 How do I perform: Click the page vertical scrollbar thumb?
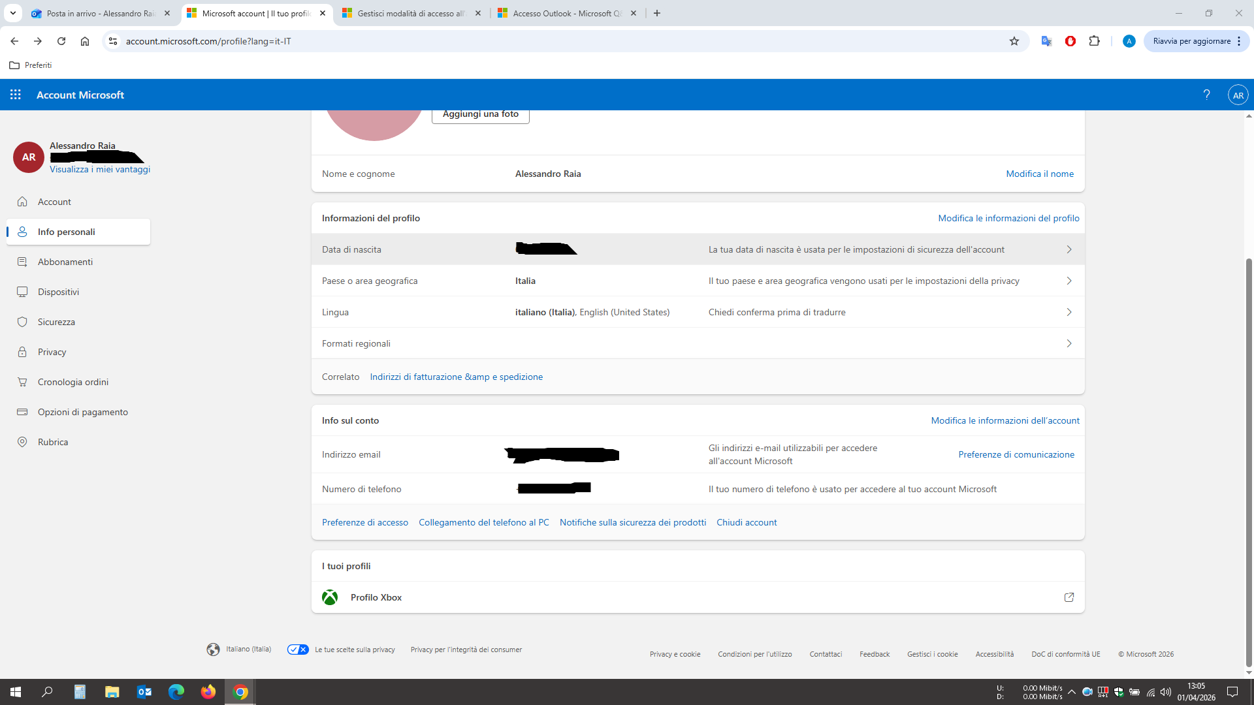click(1249, 463)
